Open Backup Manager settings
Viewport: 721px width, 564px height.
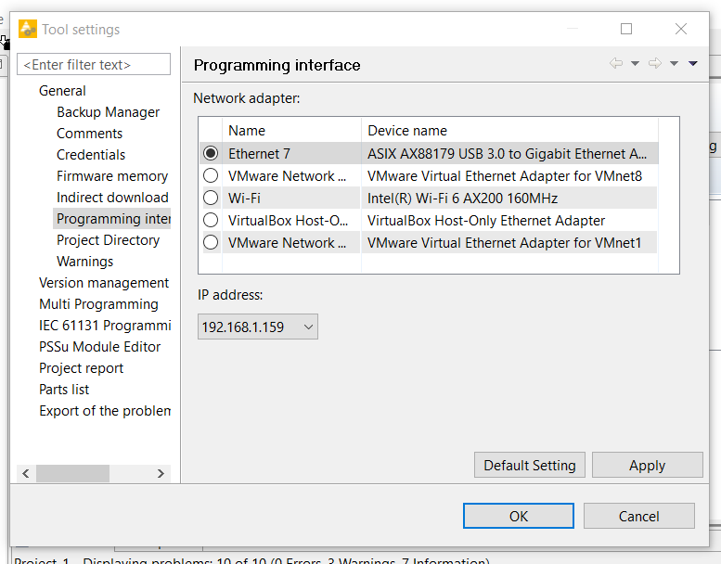tap(108, 112)
